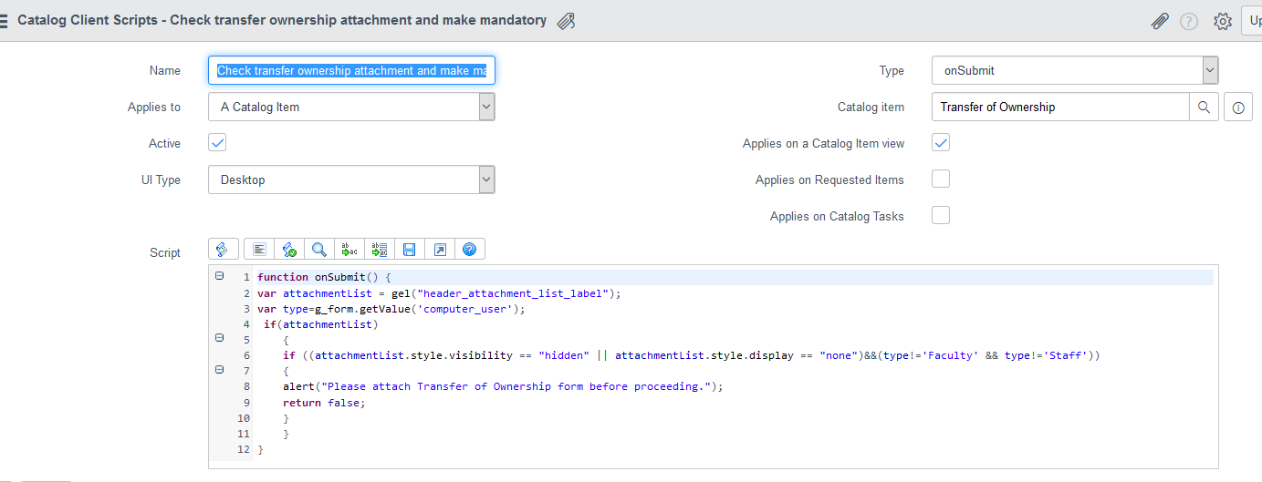Screen dimensions: 1262x482
Task: Collapse the onSubmit function at line 1
Action: (219, 276)
